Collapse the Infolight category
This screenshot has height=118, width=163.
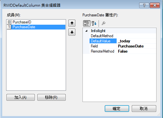86,31
